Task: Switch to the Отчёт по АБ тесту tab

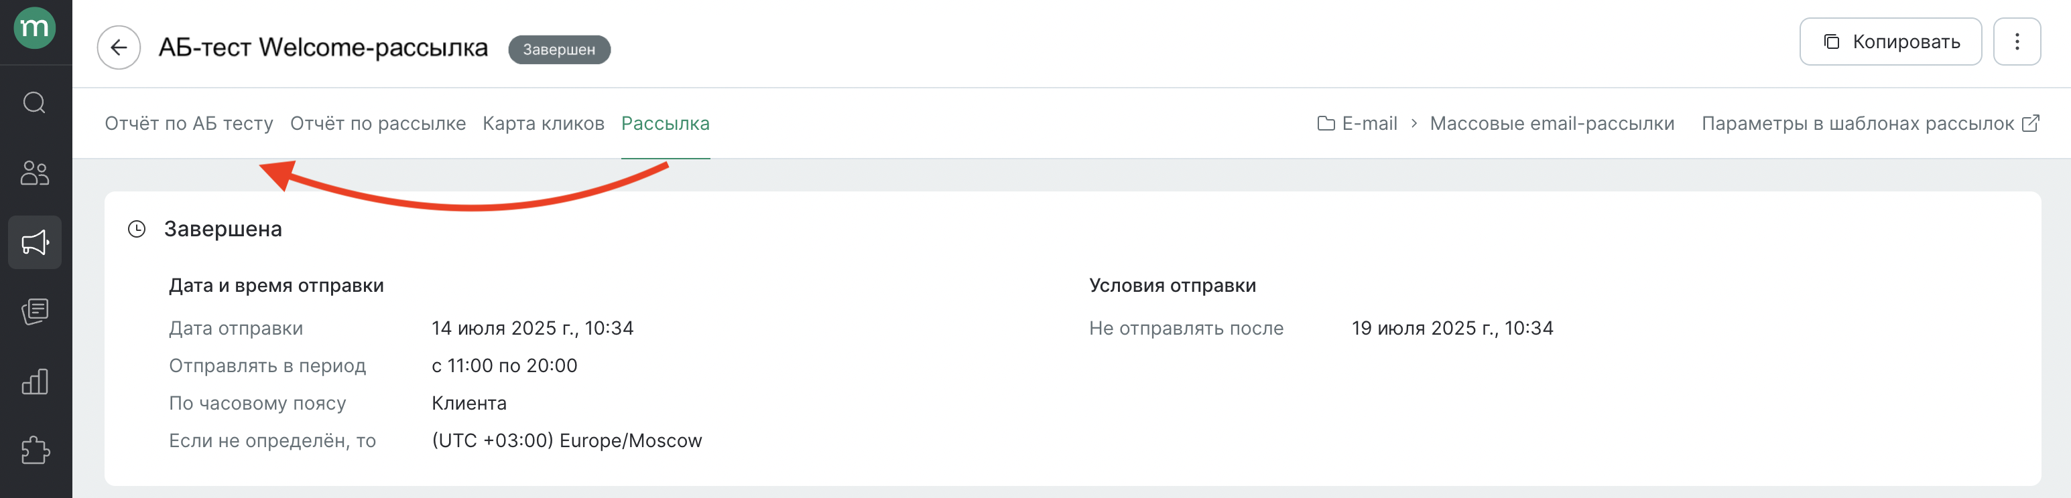Action: [190, 123]
